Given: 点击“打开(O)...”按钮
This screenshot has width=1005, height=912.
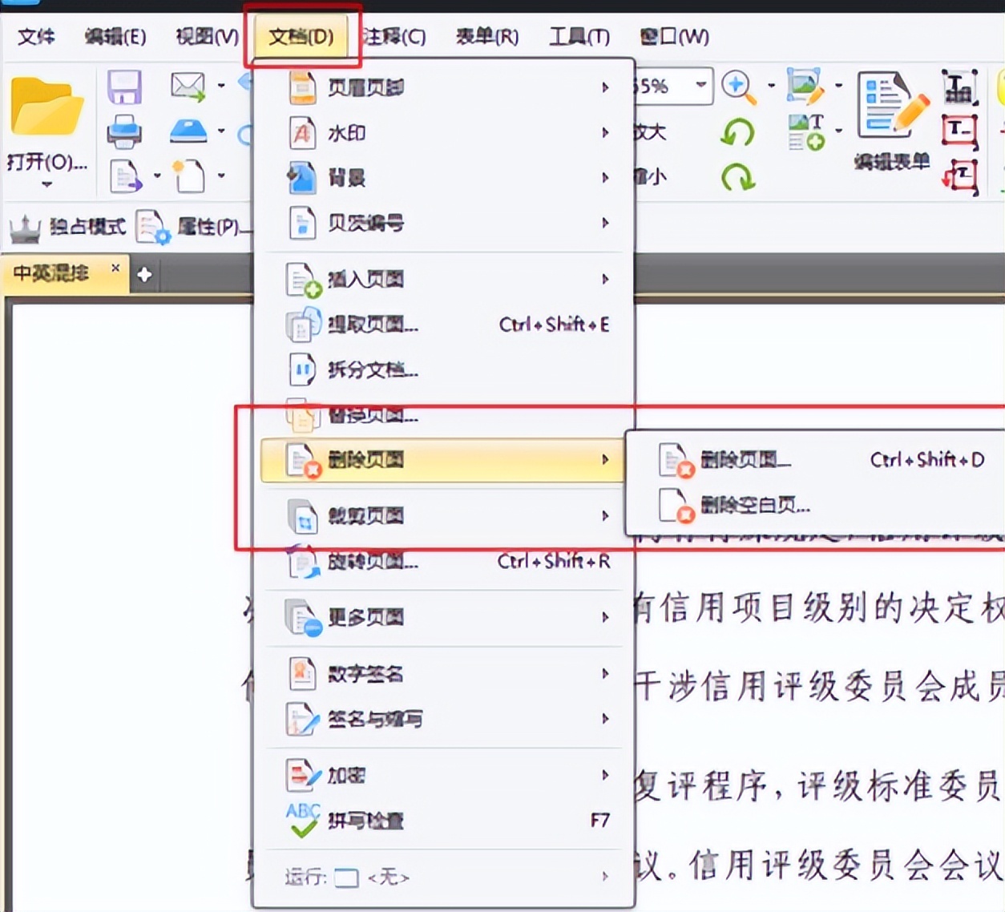Looking at the screenshot, I should coord(46,163).
